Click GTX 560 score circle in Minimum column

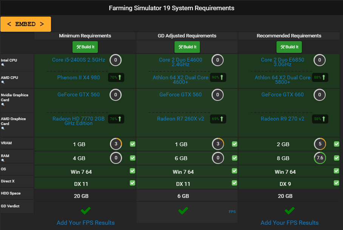[116, 95]
